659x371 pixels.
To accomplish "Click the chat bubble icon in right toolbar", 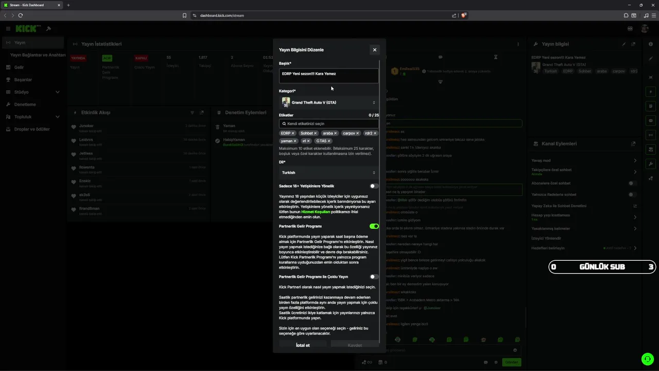I will (x=651, y=121).
